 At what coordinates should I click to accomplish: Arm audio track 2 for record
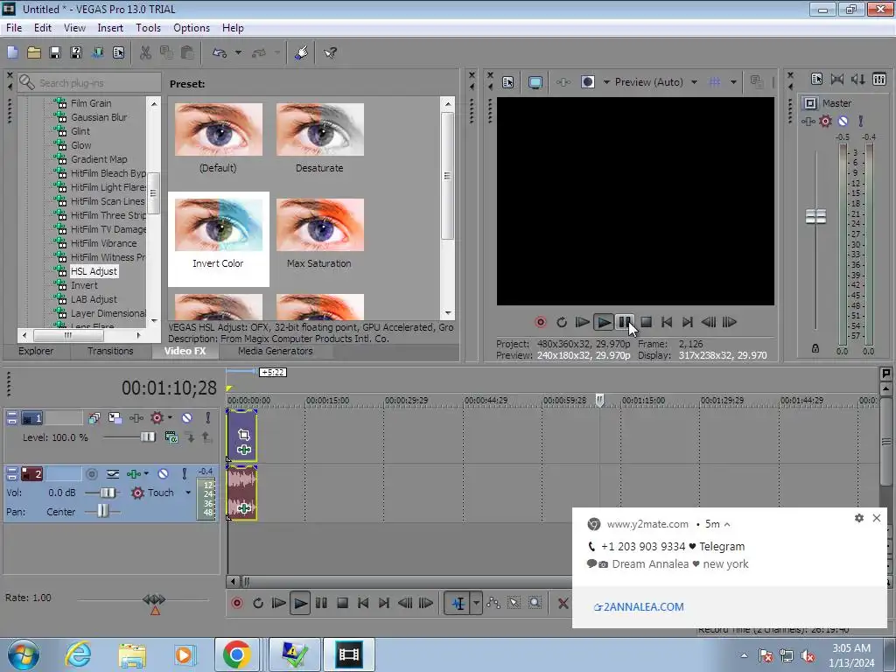91,473
